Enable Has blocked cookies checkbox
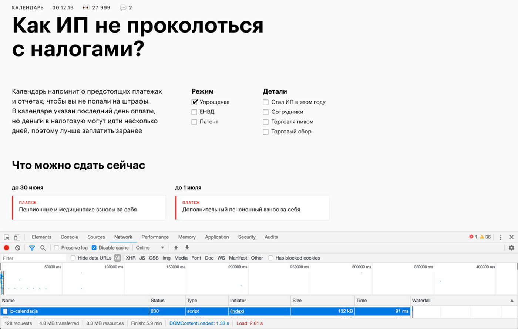 (x=271, y=258)
